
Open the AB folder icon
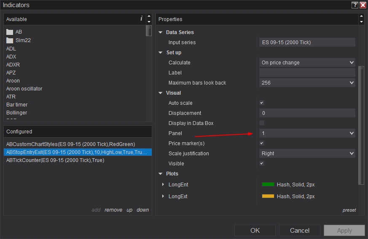pyautogui.click(x=10, y=32)
